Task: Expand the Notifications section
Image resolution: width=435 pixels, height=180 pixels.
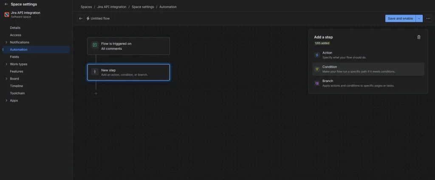Action: 6,42
